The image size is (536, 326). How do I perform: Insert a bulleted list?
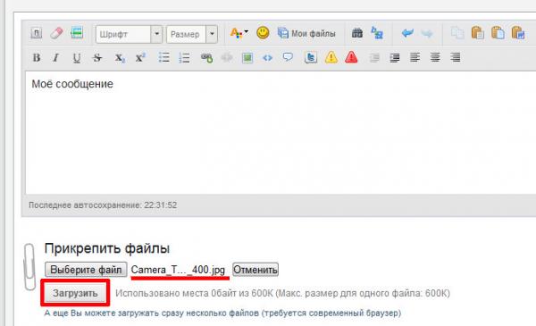click(x=164, y=57)
